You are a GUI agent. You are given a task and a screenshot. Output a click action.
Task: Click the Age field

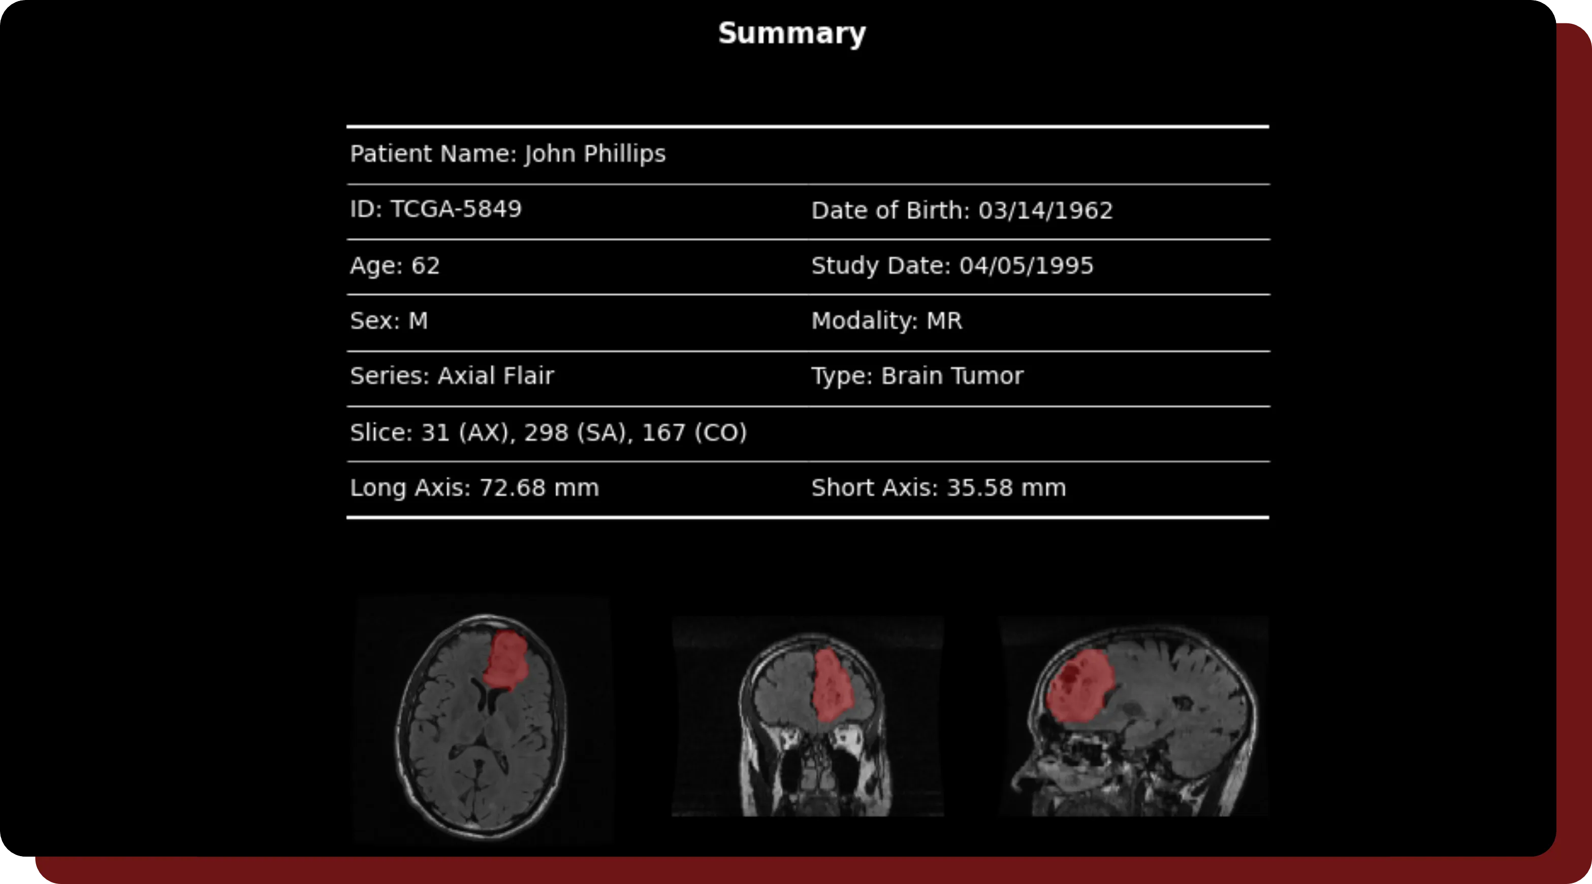(x=395, y=265)
